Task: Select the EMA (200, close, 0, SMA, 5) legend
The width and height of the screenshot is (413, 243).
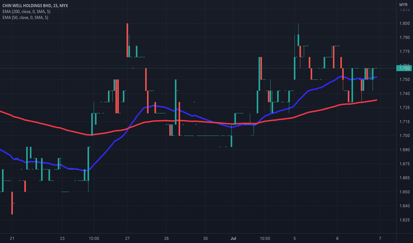Action: tap(26, 11)
